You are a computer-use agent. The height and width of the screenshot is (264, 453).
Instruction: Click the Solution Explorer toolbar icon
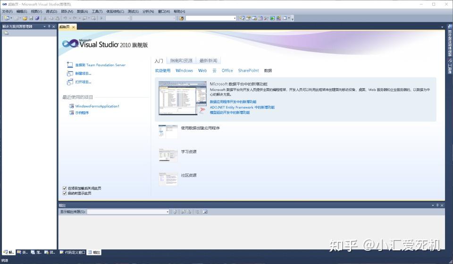point(242,18)
